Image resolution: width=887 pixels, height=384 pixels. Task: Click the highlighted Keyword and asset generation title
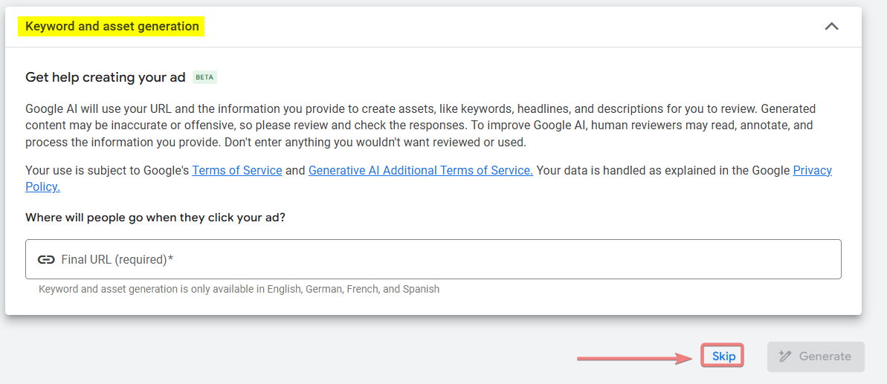tap(112, 27)
